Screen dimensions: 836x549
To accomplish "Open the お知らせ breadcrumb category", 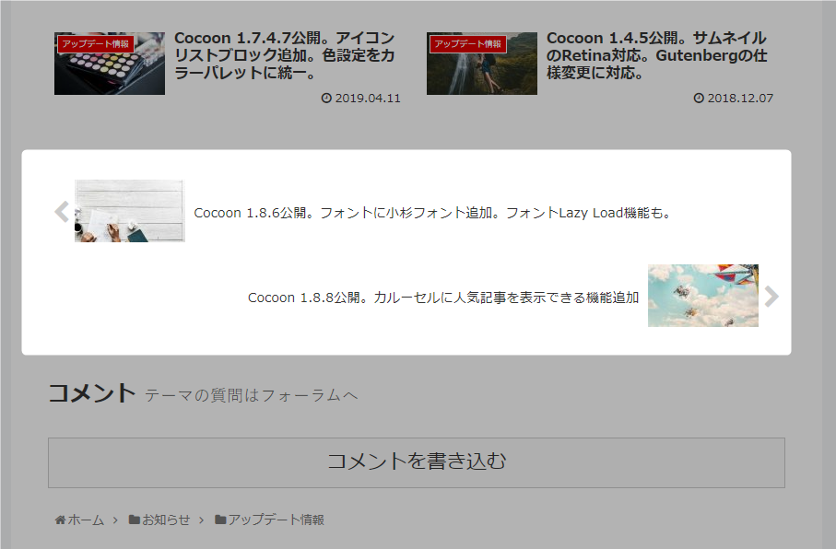I will [166, 520].
